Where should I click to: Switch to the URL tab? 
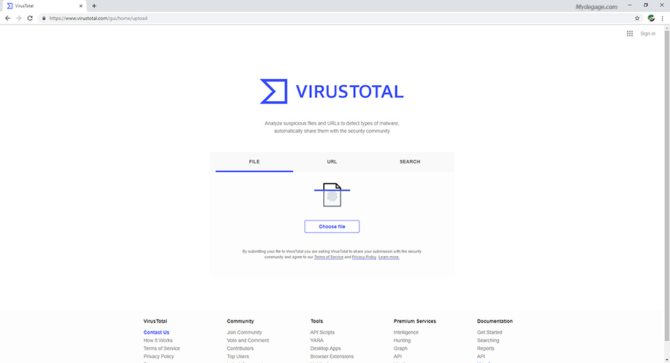[332, 162]
